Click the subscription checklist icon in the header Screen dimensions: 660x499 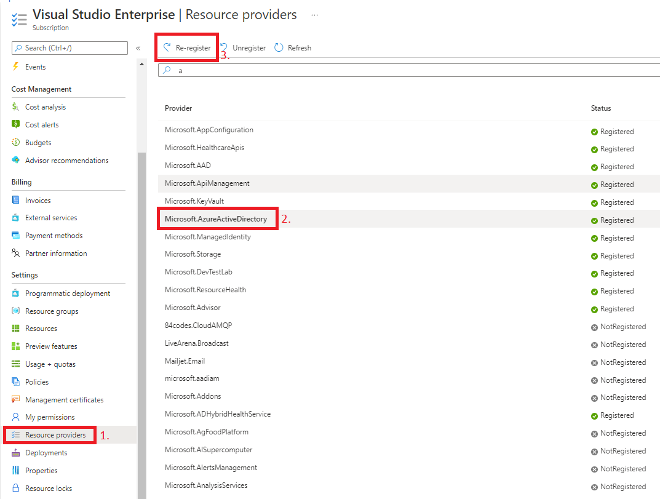(19, 20)
